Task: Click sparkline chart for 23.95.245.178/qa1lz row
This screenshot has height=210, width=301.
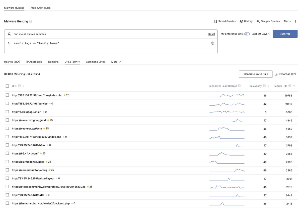Action: coord(227,195)
